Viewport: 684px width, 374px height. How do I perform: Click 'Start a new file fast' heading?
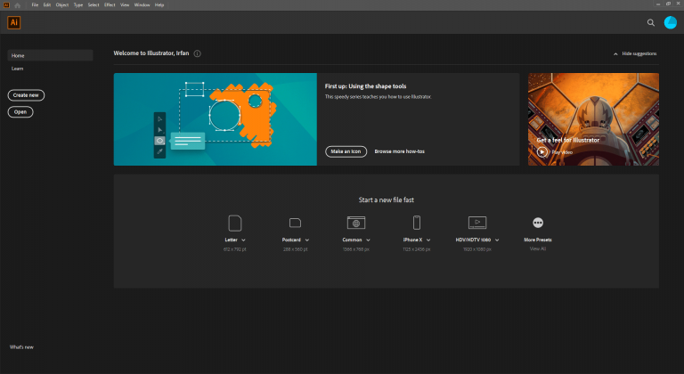pyautogui.click(x=386, y=199)
